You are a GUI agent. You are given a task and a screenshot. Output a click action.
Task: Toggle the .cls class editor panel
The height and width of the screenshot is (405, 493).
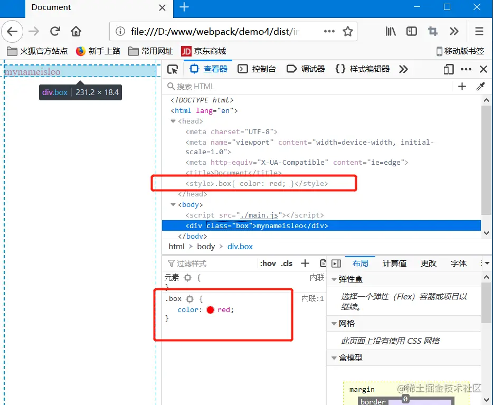[287, 263]
